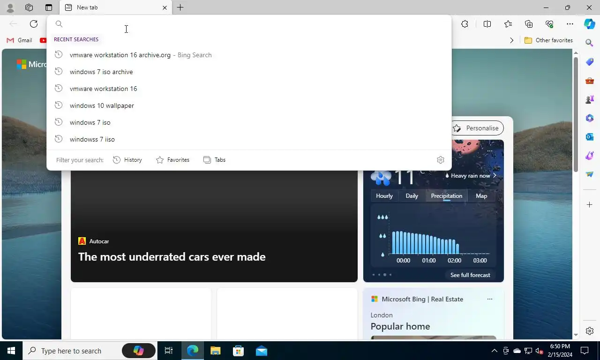Enable Split screen view
Image resolution: width=600 pixels, height=360 pixels.
pyautogui.click(x=487, y=24)
